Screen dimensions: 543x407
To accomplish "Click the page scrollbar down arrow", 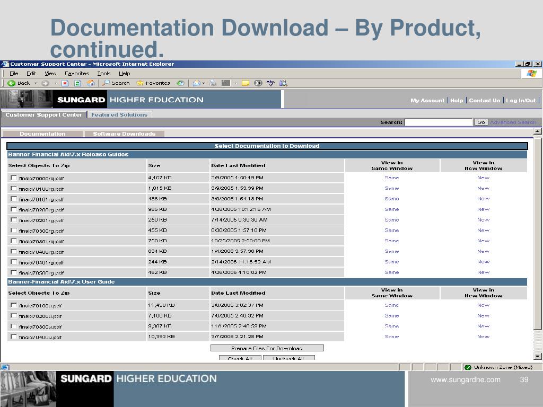I will [x=538, y=356].
